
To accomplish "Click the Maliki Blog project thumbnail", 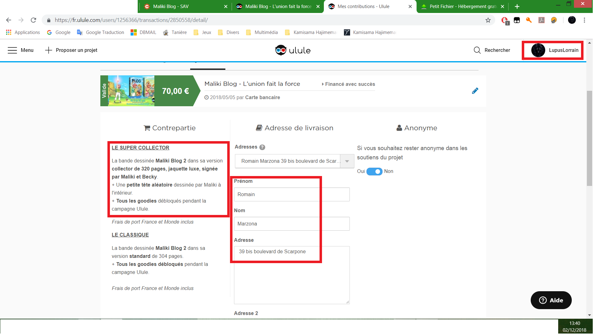I will [x=132, y=91].
